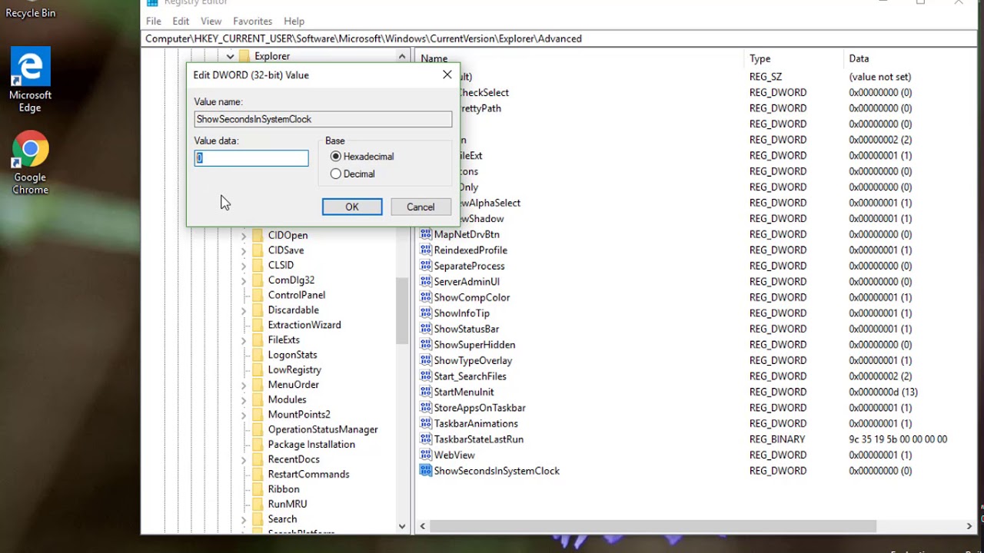The width and height of the screenshot is (984, 553).
Task: Click the Explorer folder icon in tree
Action: pyautogui.click(x=244, y=56)
